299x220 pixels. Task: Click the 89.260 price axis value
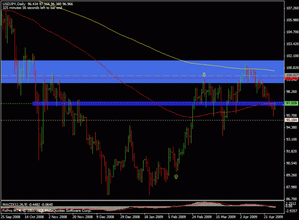pyautogui.click(x=292, y=175)
